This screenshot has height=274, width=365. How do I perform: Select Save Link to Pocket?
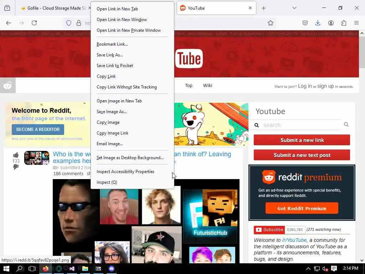[132, 66]
